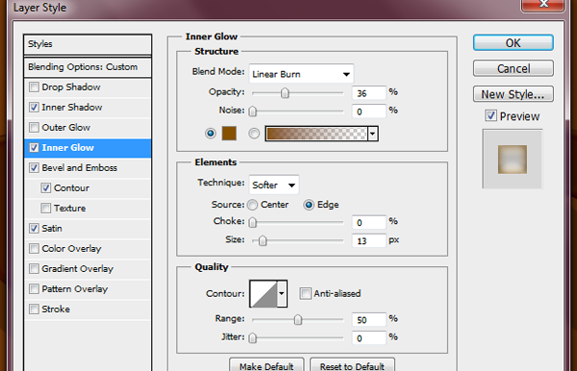Click the Noise value field
Screen dimensions: 577x371
368,111
